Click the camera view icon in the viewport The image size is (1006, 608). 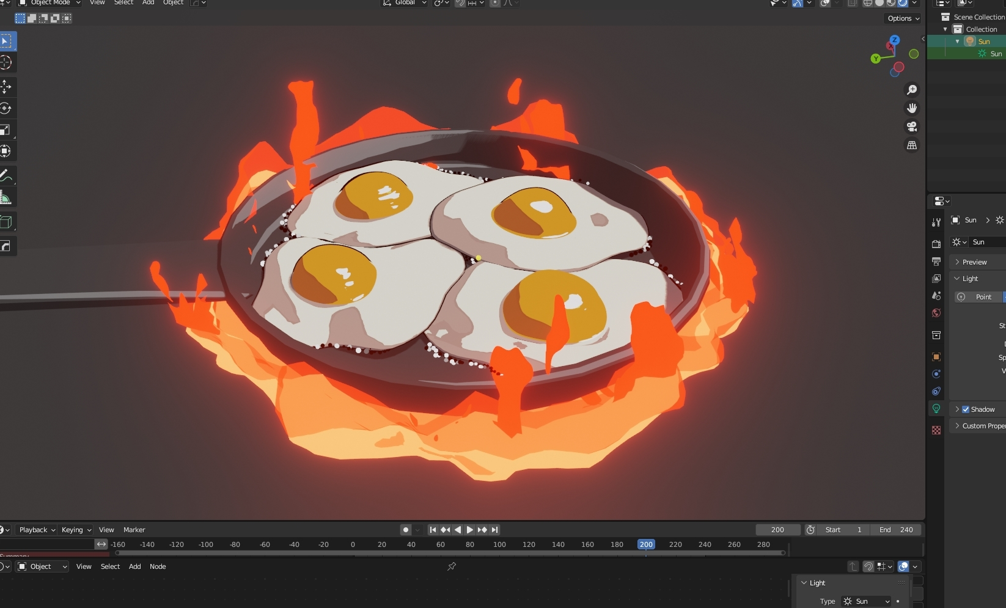click(912, 126)
